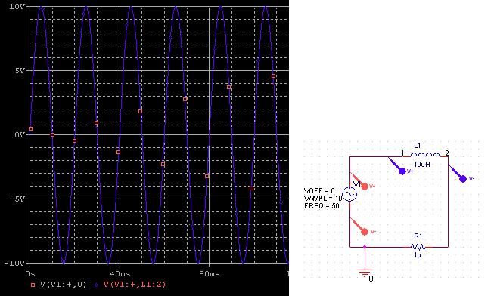Screen dimensions: 497x296
Task: Select the FREQ = 50 property text
Action: [321, 206]
